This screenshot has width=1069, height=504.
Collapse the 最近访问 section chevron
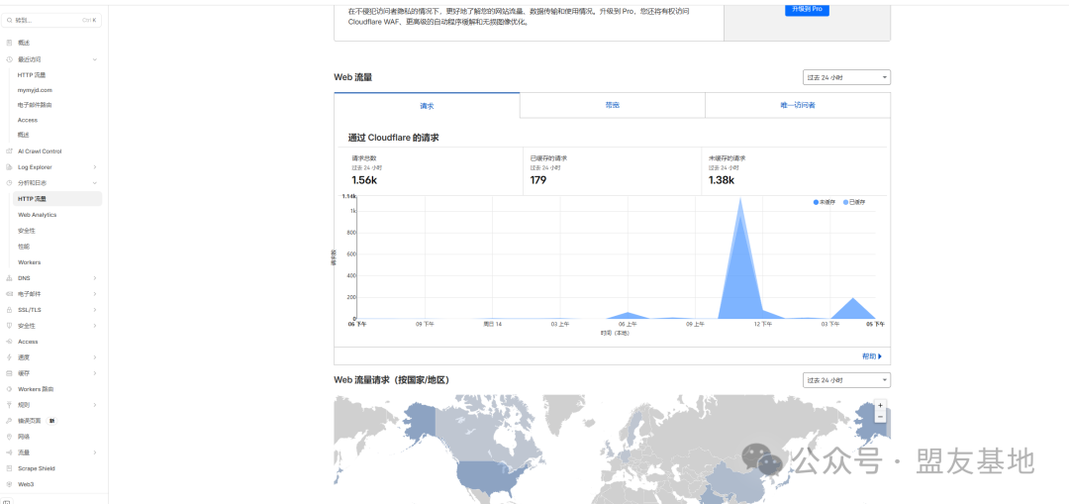pyautogui.click(x=95, y=59)
